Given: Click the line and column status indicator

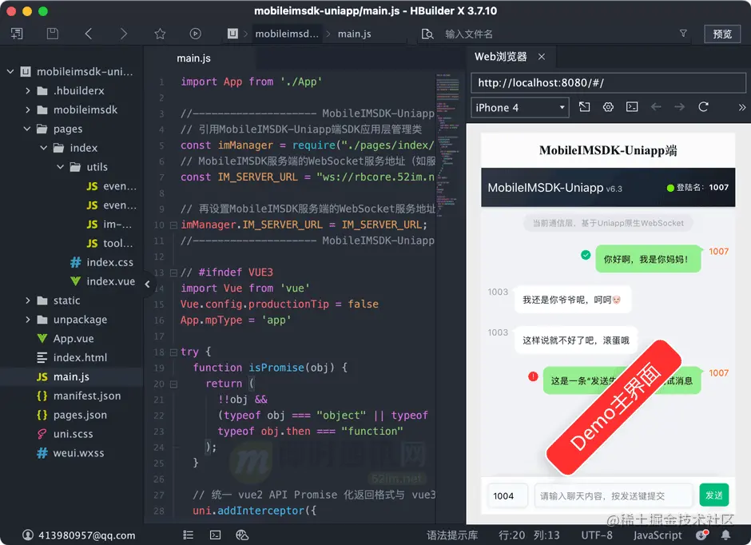Looking at the screenshot, I should (529, 535).
